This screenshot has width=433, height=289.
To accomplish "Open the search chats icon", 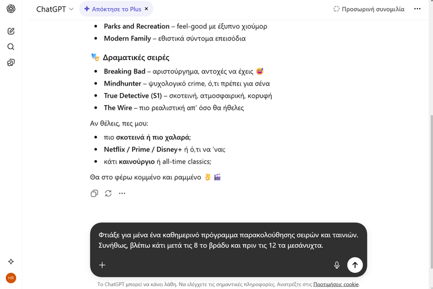I will [x=11, y=47].
